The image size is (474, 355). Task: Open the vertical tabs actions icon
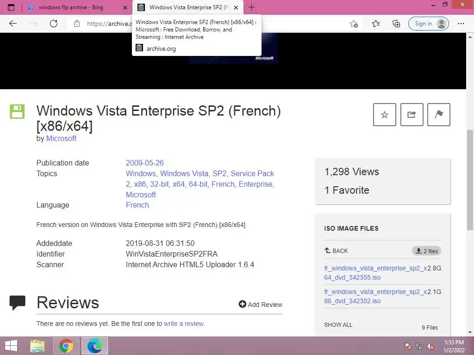tap(11, 7)
